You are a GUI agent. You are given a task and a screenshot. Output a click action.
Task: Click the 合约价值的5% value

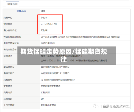[x=48, y=43]
